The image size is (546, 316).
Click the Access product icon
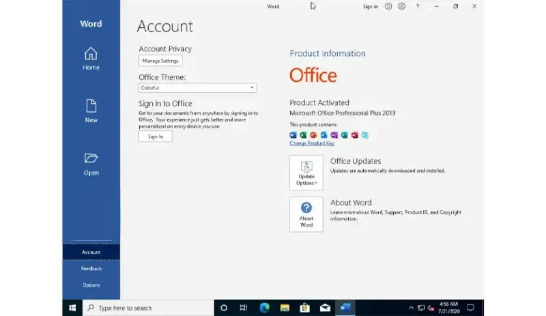pos(354,135)
